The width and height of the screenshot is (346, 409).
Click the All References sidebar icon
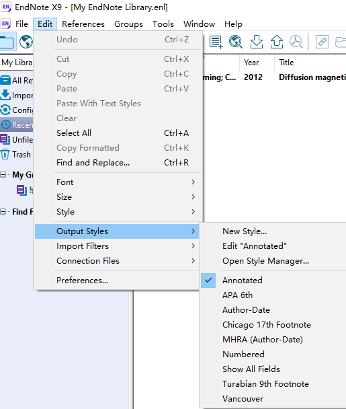5,80
